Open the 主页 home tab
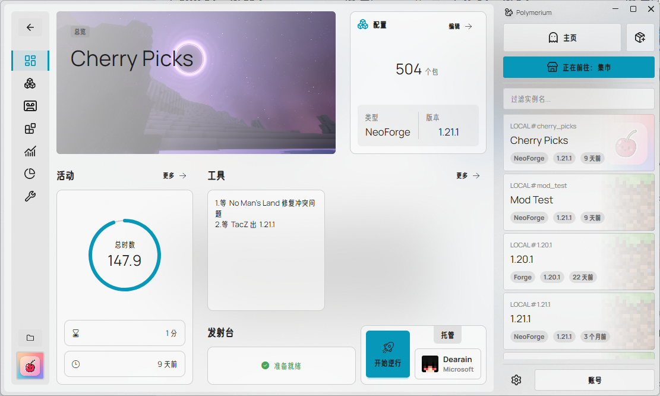 [x=562, y=37]
